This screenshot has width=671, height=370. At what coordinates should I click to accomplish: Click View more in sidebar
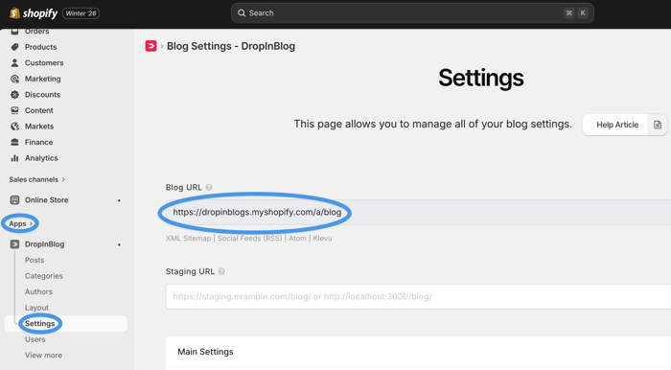43,355
